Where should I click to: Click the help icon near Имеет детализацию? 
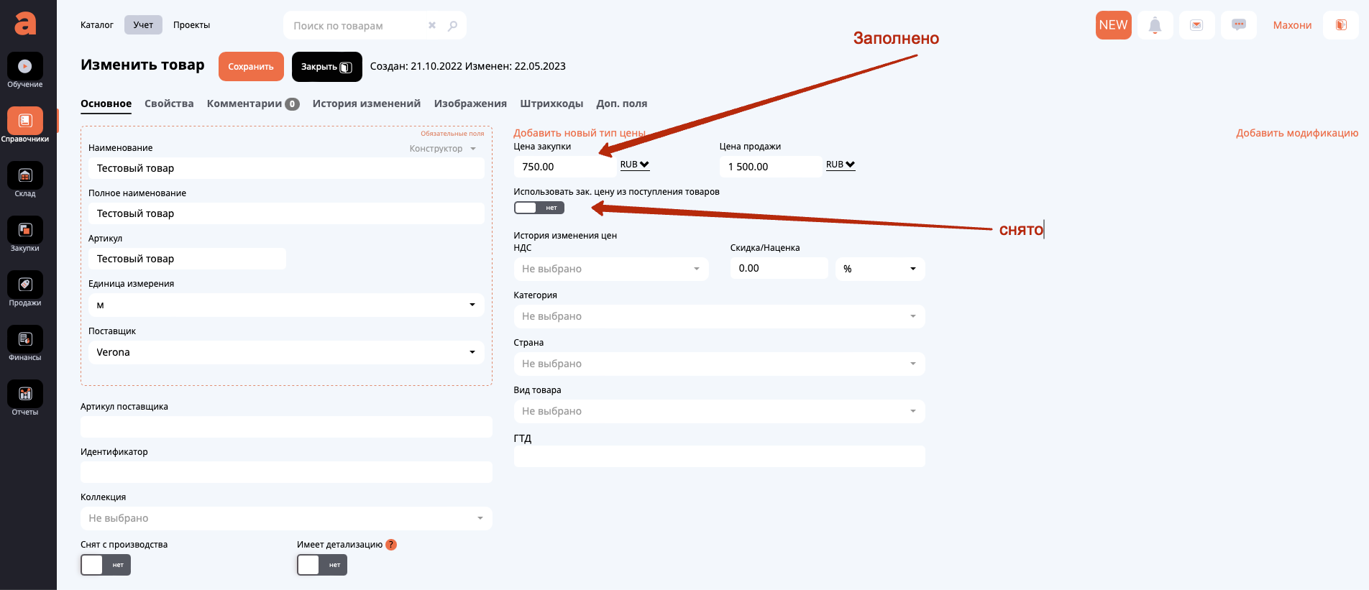click(391, 545)
